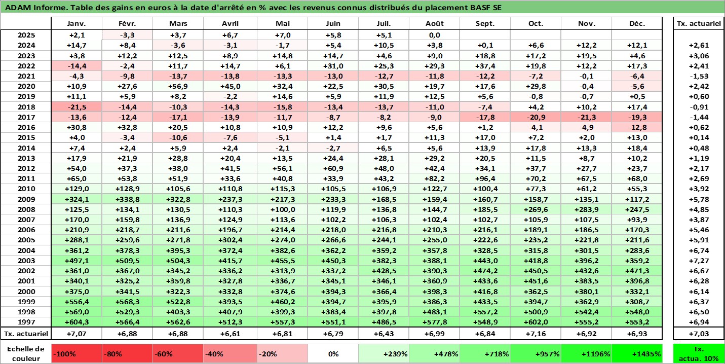Click the 2009 Févr. cell +338,8
The image size is (725, 364).
(x=128, y=199)
